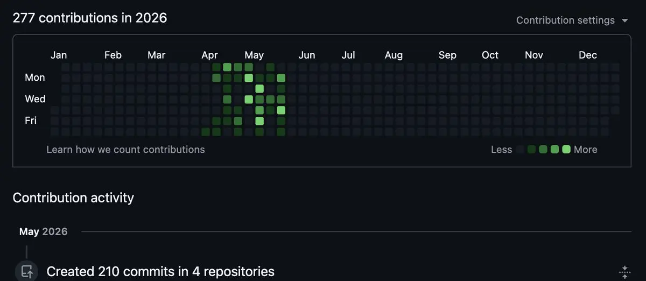Viewport: 646px width, 281px height.
Task: Click the 'Jun' month label
Action: (307, 55)
